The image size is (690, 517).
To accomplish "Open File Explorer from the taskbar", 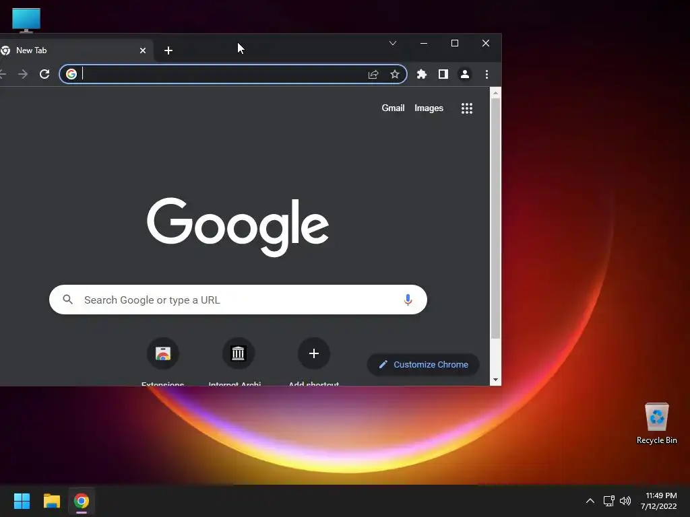I will pos(52,501).
